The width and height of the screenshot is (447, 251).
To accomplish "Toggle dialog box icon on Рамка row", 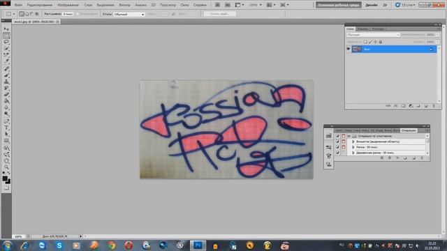I will (x=344, y=147).
